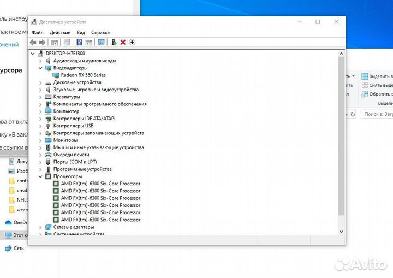Click the red X uninstall device icon
This screenshot has height=278, width=393.
(123, 42)
